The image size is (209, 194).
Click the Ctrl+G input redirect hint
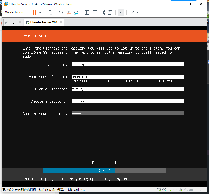[x=44, y=190]
